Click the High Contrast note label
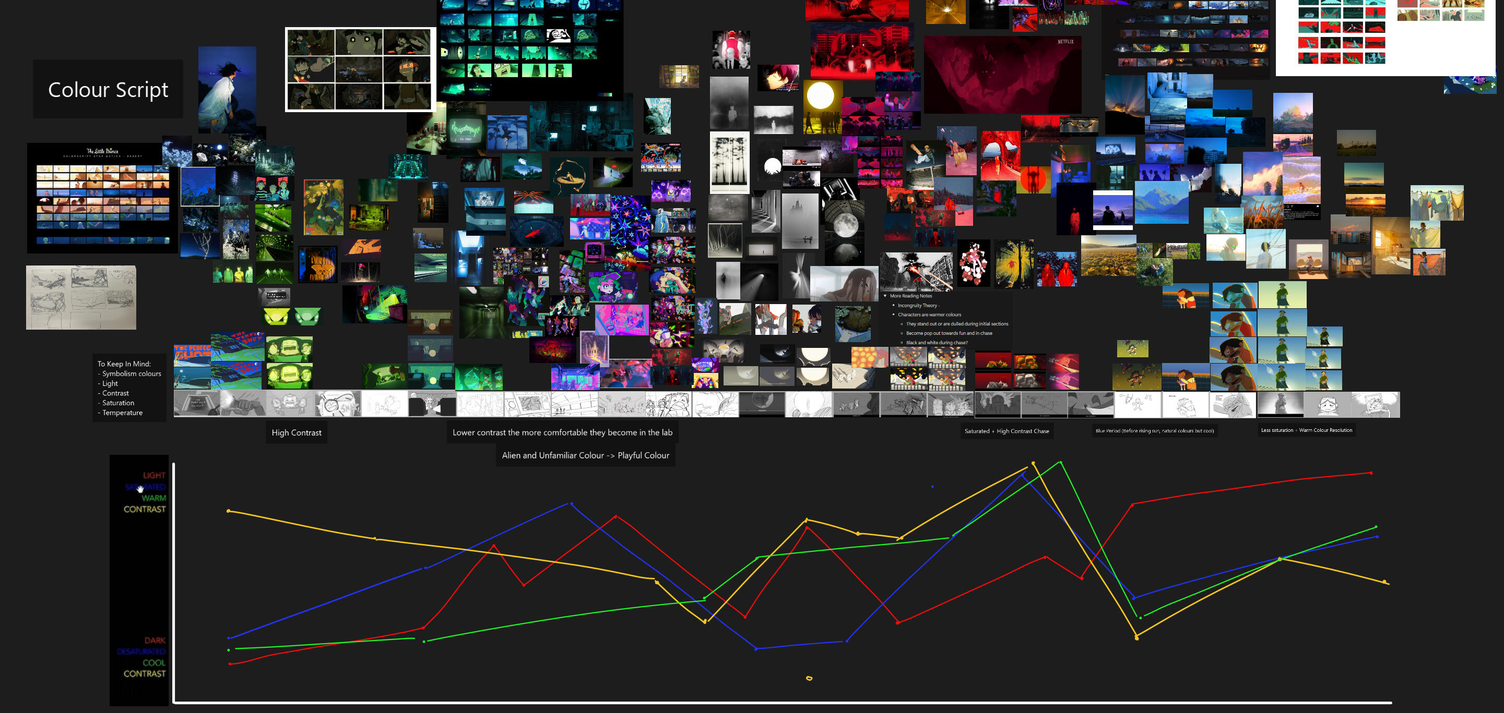The height and width of the screenshot is (713, 1504). 296,432
